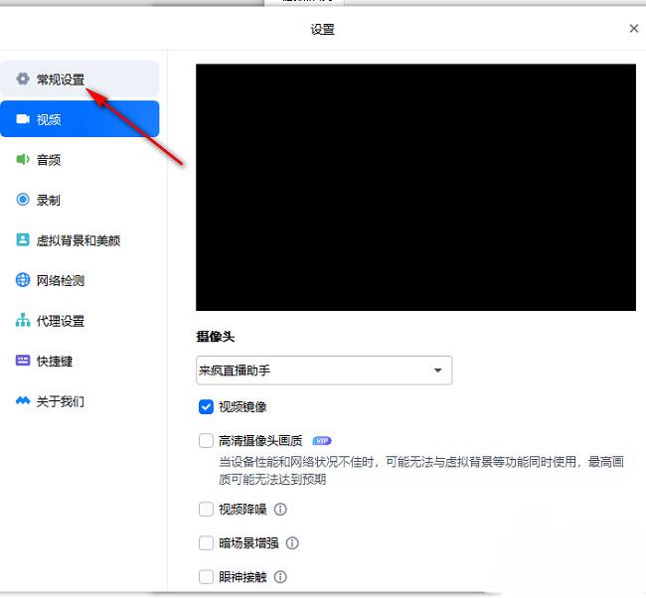Click the portrait icon for 虚拟背景和美颜
Image resolution: width=646 pixels, height=598 pixels.
click(x=23, y=240)
